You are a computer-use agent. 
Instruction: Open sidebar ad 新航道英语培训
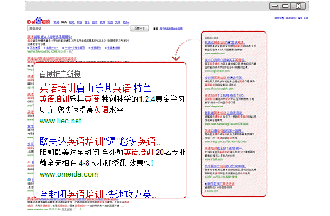(x=225, y=113)
